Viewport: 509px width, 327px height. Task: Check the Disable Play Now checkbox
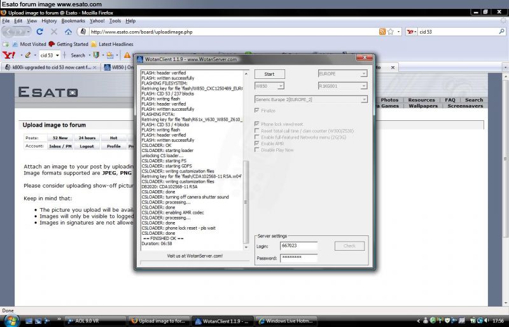coord(257,150)
